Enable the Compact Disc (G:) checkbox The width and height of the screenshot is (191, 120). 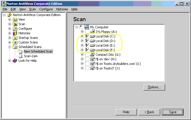pos(87,55)
